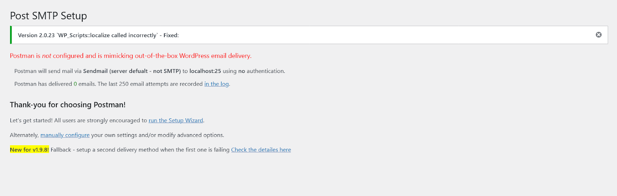Click the green delivered email count '0'
The width and height of the screenshot is (617, 196).
(x=75, y=84)
